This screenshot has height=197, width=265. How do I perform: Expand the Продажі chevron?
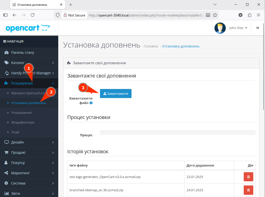53,152
